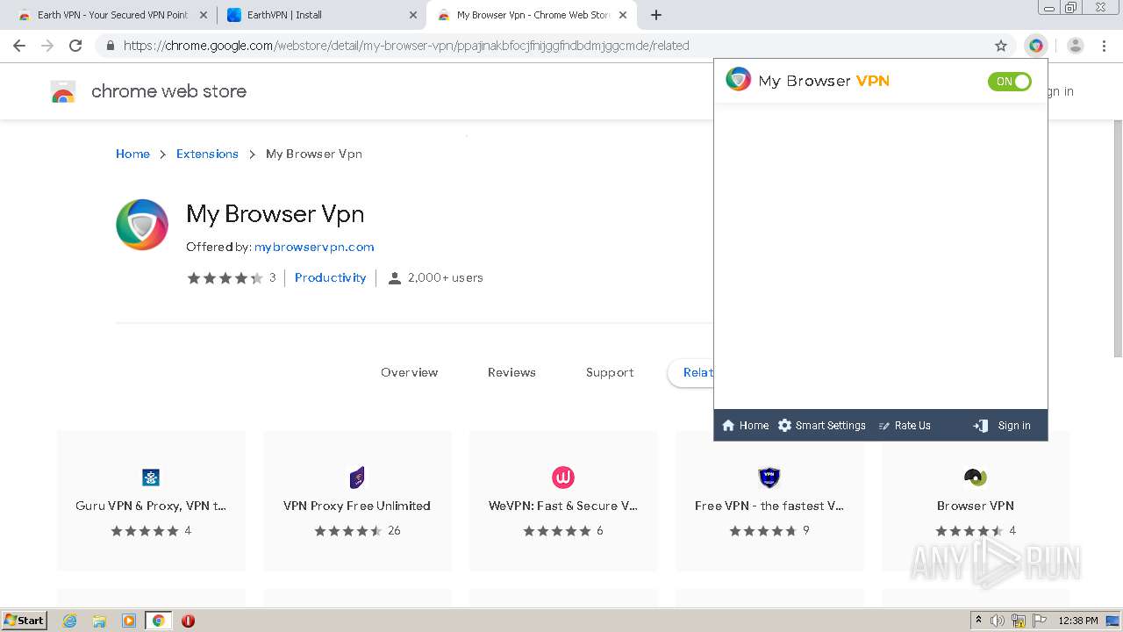Open mybrowservpn.com publisher link
Image resolution: width=1123 pixels, height=632 pixels.
pos(314,247)
